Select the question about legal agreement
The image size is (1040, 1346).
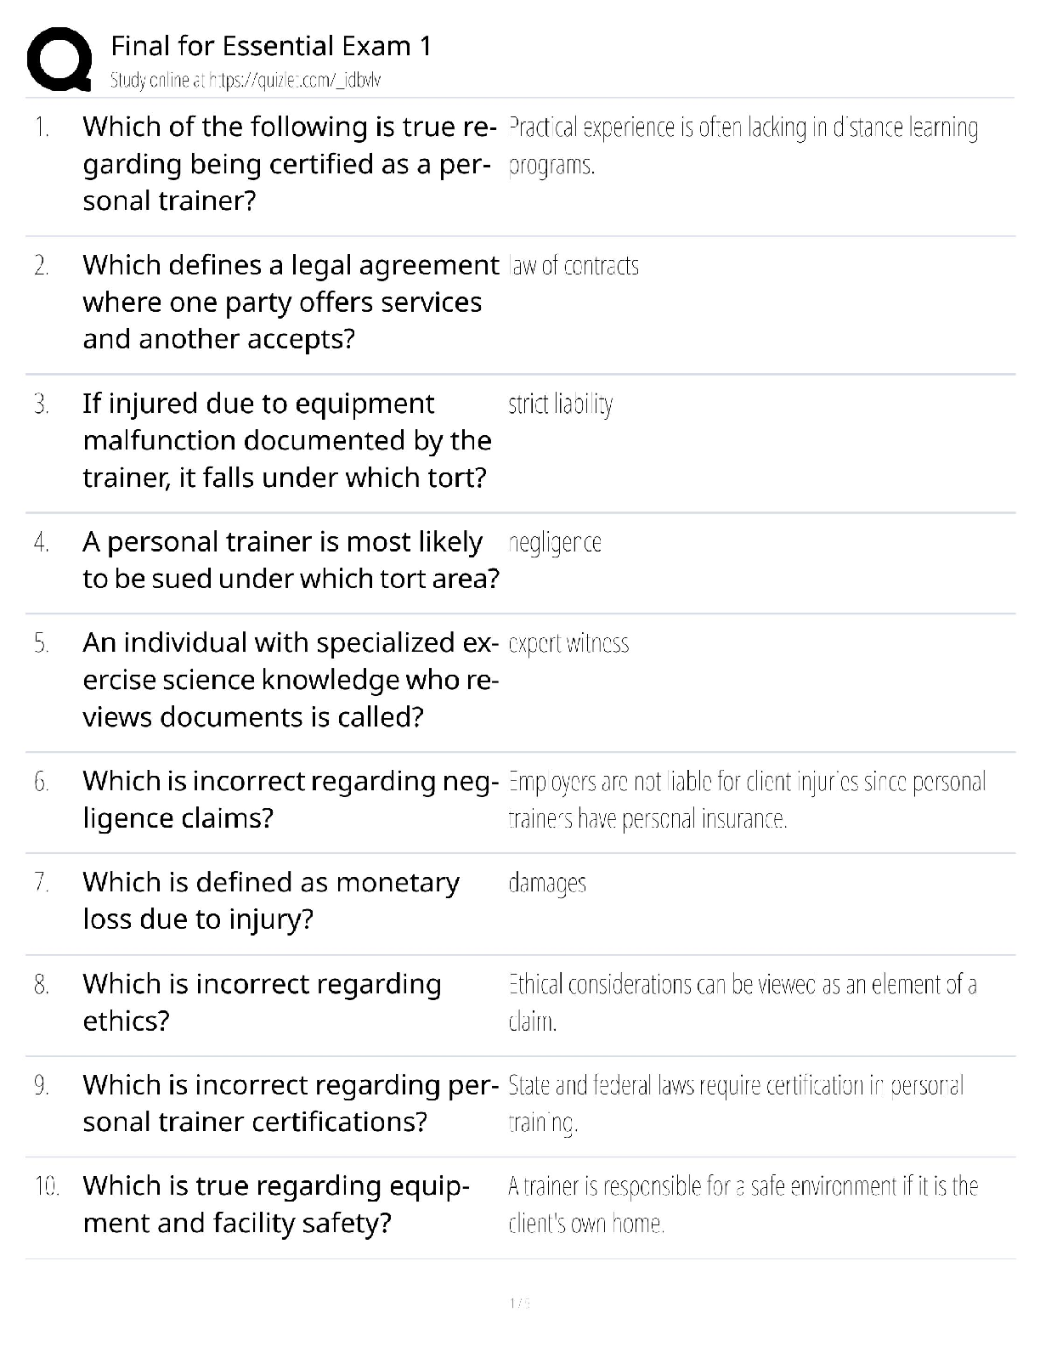coord(289,302)
